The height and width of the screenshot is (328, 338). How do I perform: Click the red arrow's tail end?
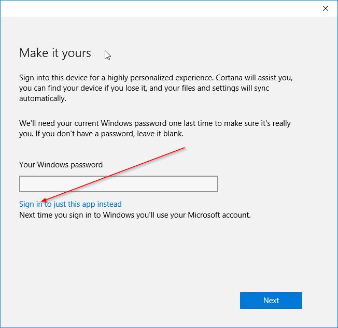click(x=185, y=148)
